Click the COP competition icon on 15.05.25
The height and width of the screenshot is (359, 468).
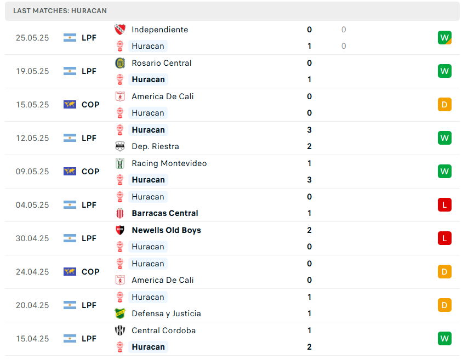click(x=70, y=105)
